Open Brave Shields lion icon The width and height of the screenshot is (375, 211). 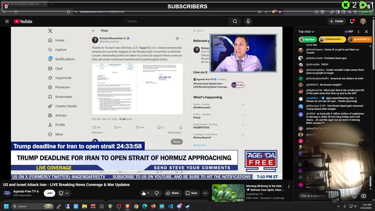pyautogui.click(x=273, y=12)
